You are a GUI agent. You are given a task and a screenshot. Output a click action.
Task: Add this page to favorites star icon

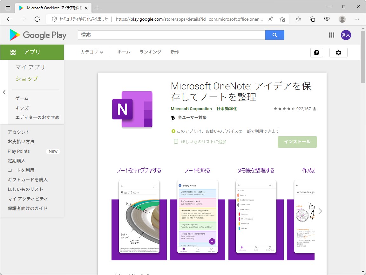tap(282, 19)
